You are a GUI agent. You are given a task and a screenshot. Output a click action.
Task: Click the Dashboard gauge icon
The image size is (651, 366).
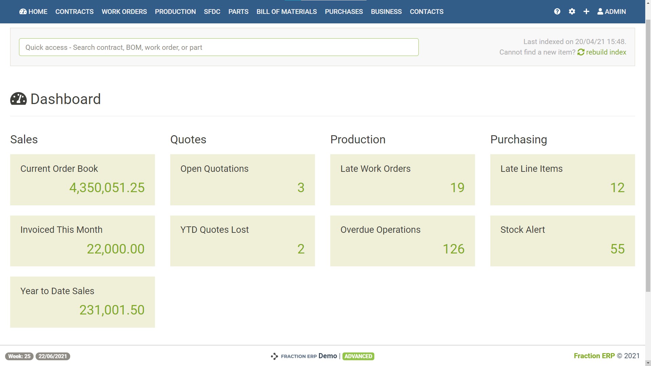pos(18,99)
